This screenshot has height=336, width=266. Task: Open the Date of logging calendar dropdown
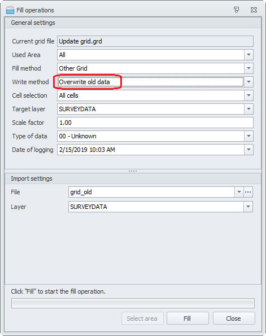(248, 150)
